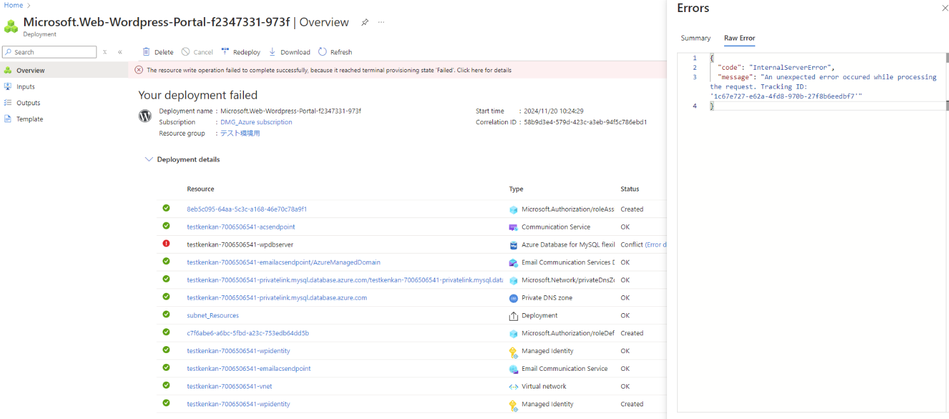Click the Status column header
This screenshot has width=949, height=419.
pos(629,189)
